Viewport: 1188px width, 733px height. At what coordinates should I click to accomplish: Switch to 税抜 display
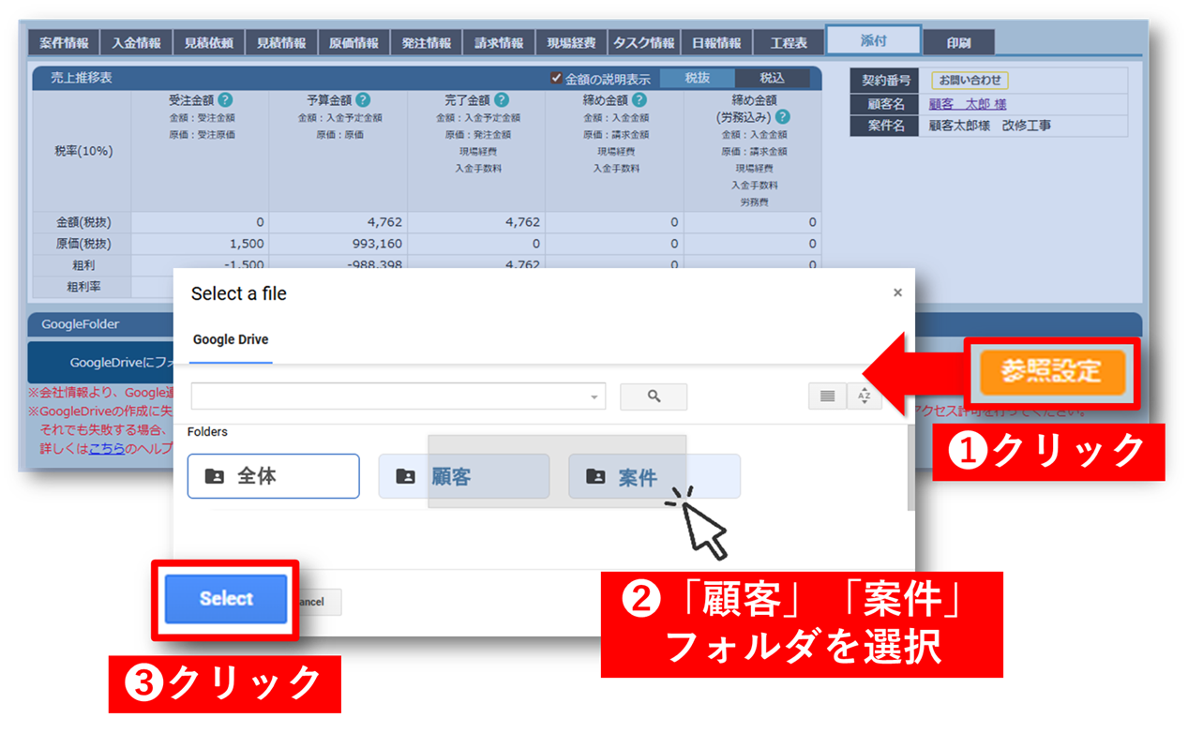click(697, 79)
